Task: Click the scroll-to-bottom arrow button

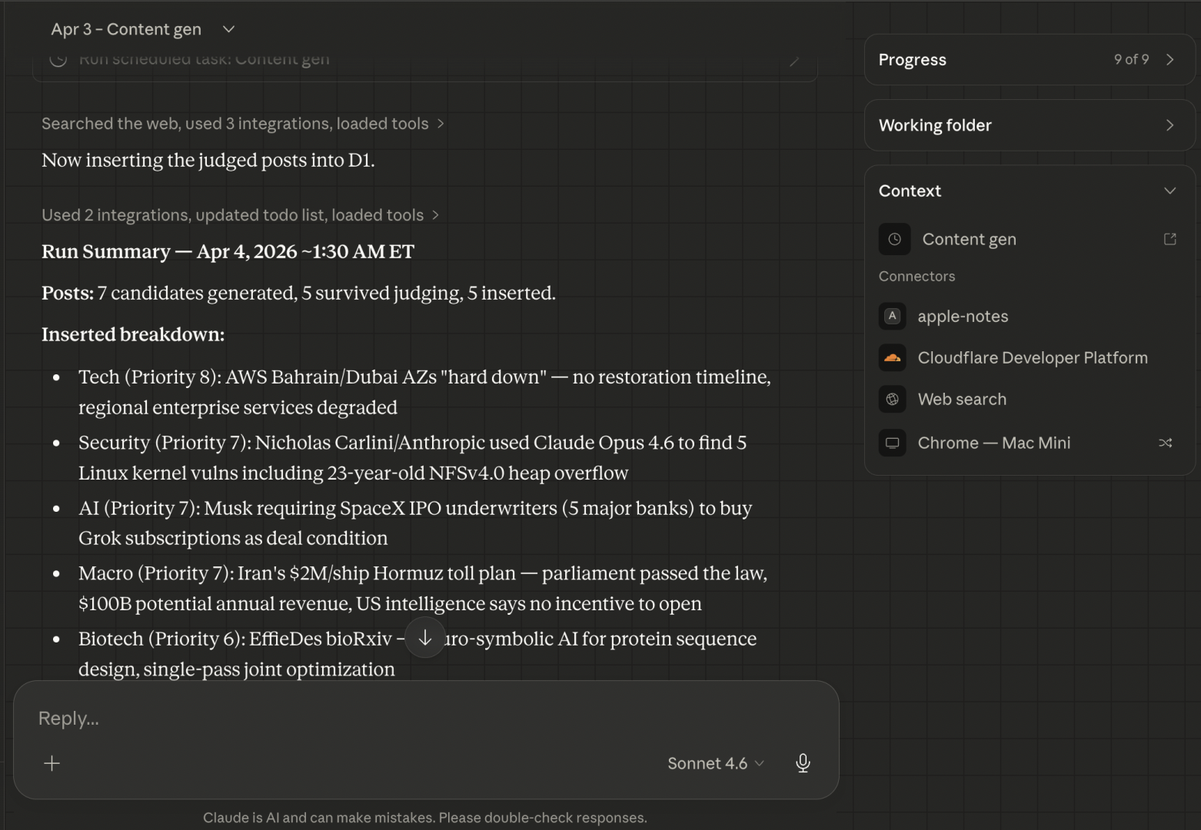Action: 425,637
